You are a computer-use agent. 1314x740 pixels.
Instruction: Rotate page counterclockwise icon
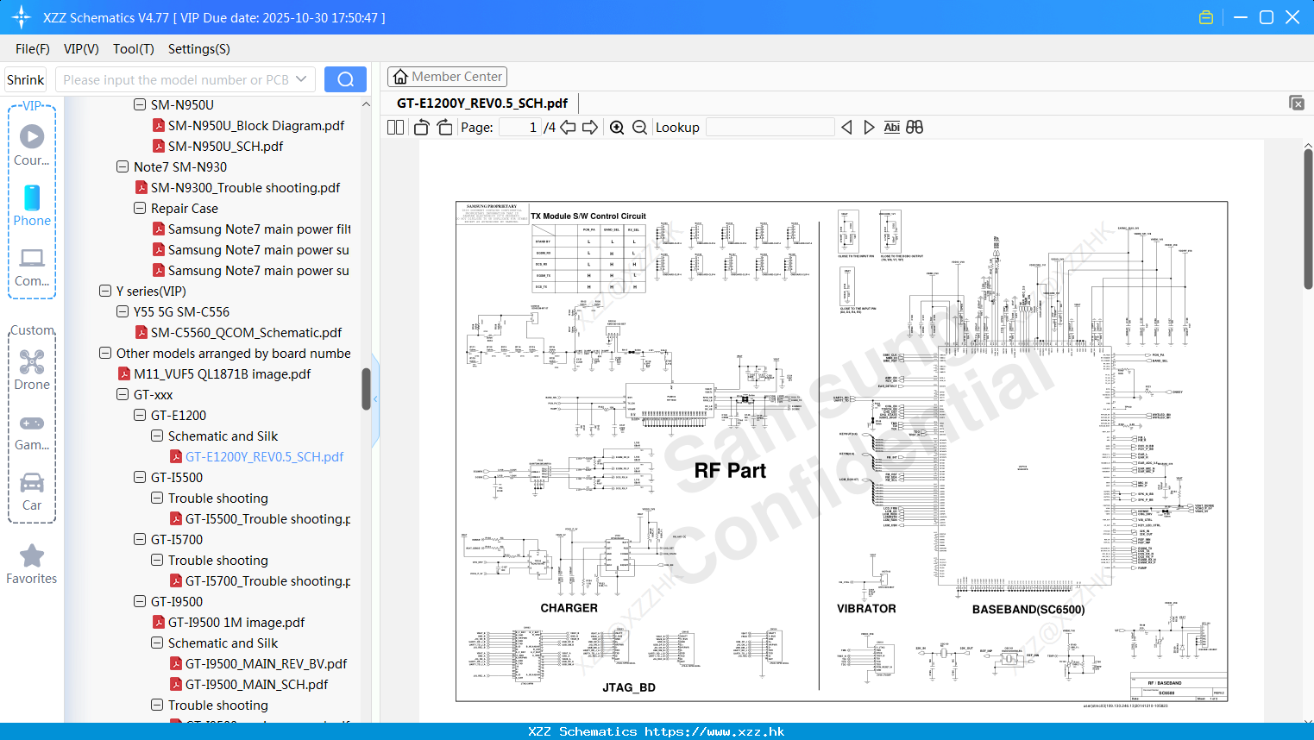point(421,128)
